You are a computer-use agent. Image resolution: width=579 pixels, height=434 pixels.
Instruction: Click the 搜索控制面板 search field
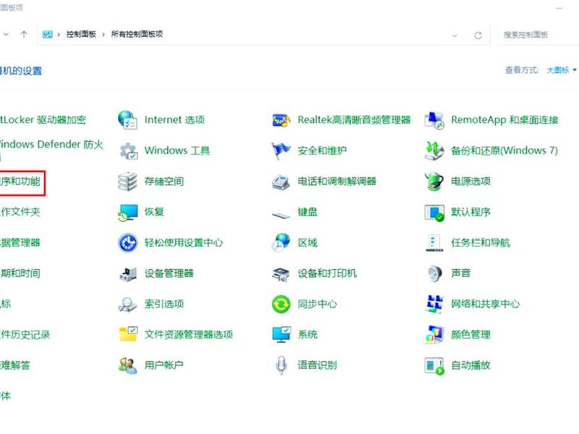pyautogui.click(x=538, y=35)
